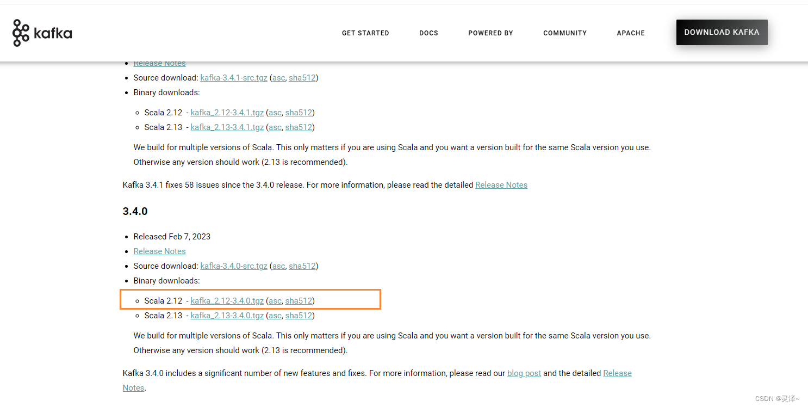
Task: Open the DOCS menu
Action: pyautogui.click(x=428, y=33)
